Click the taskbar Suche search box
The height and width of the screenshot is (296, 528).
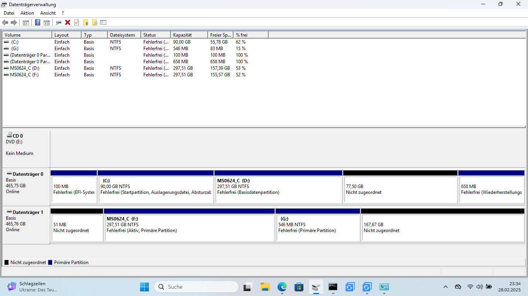(196, 287)
